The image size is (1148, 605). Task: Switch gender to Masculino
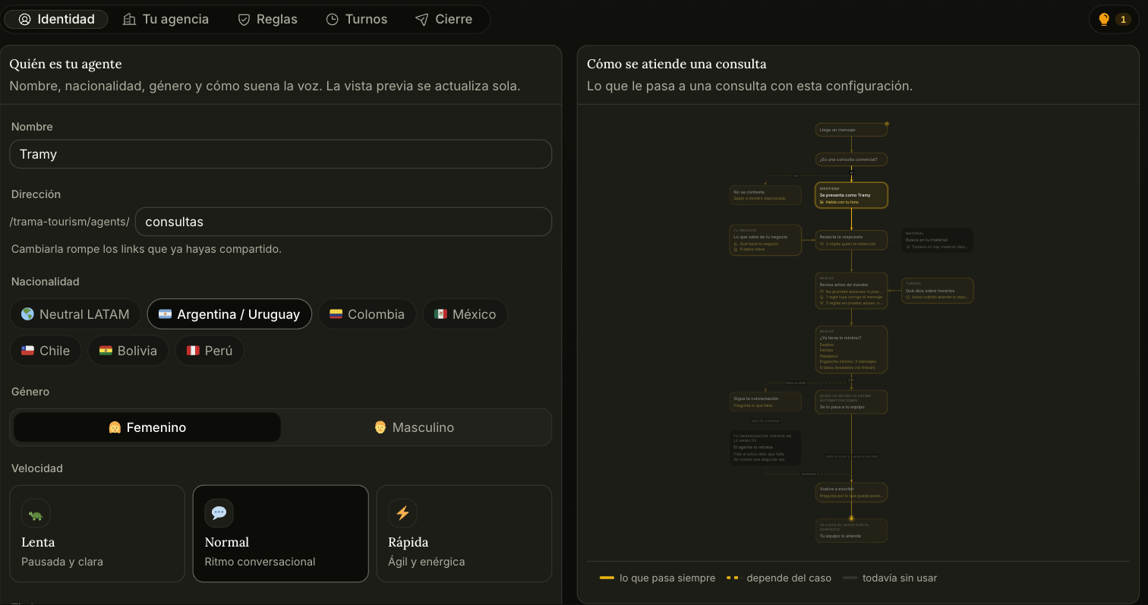[414, 427]
